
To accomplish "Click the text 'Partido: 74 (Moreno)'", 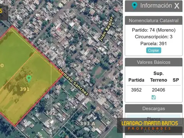I will click(154, 30).
